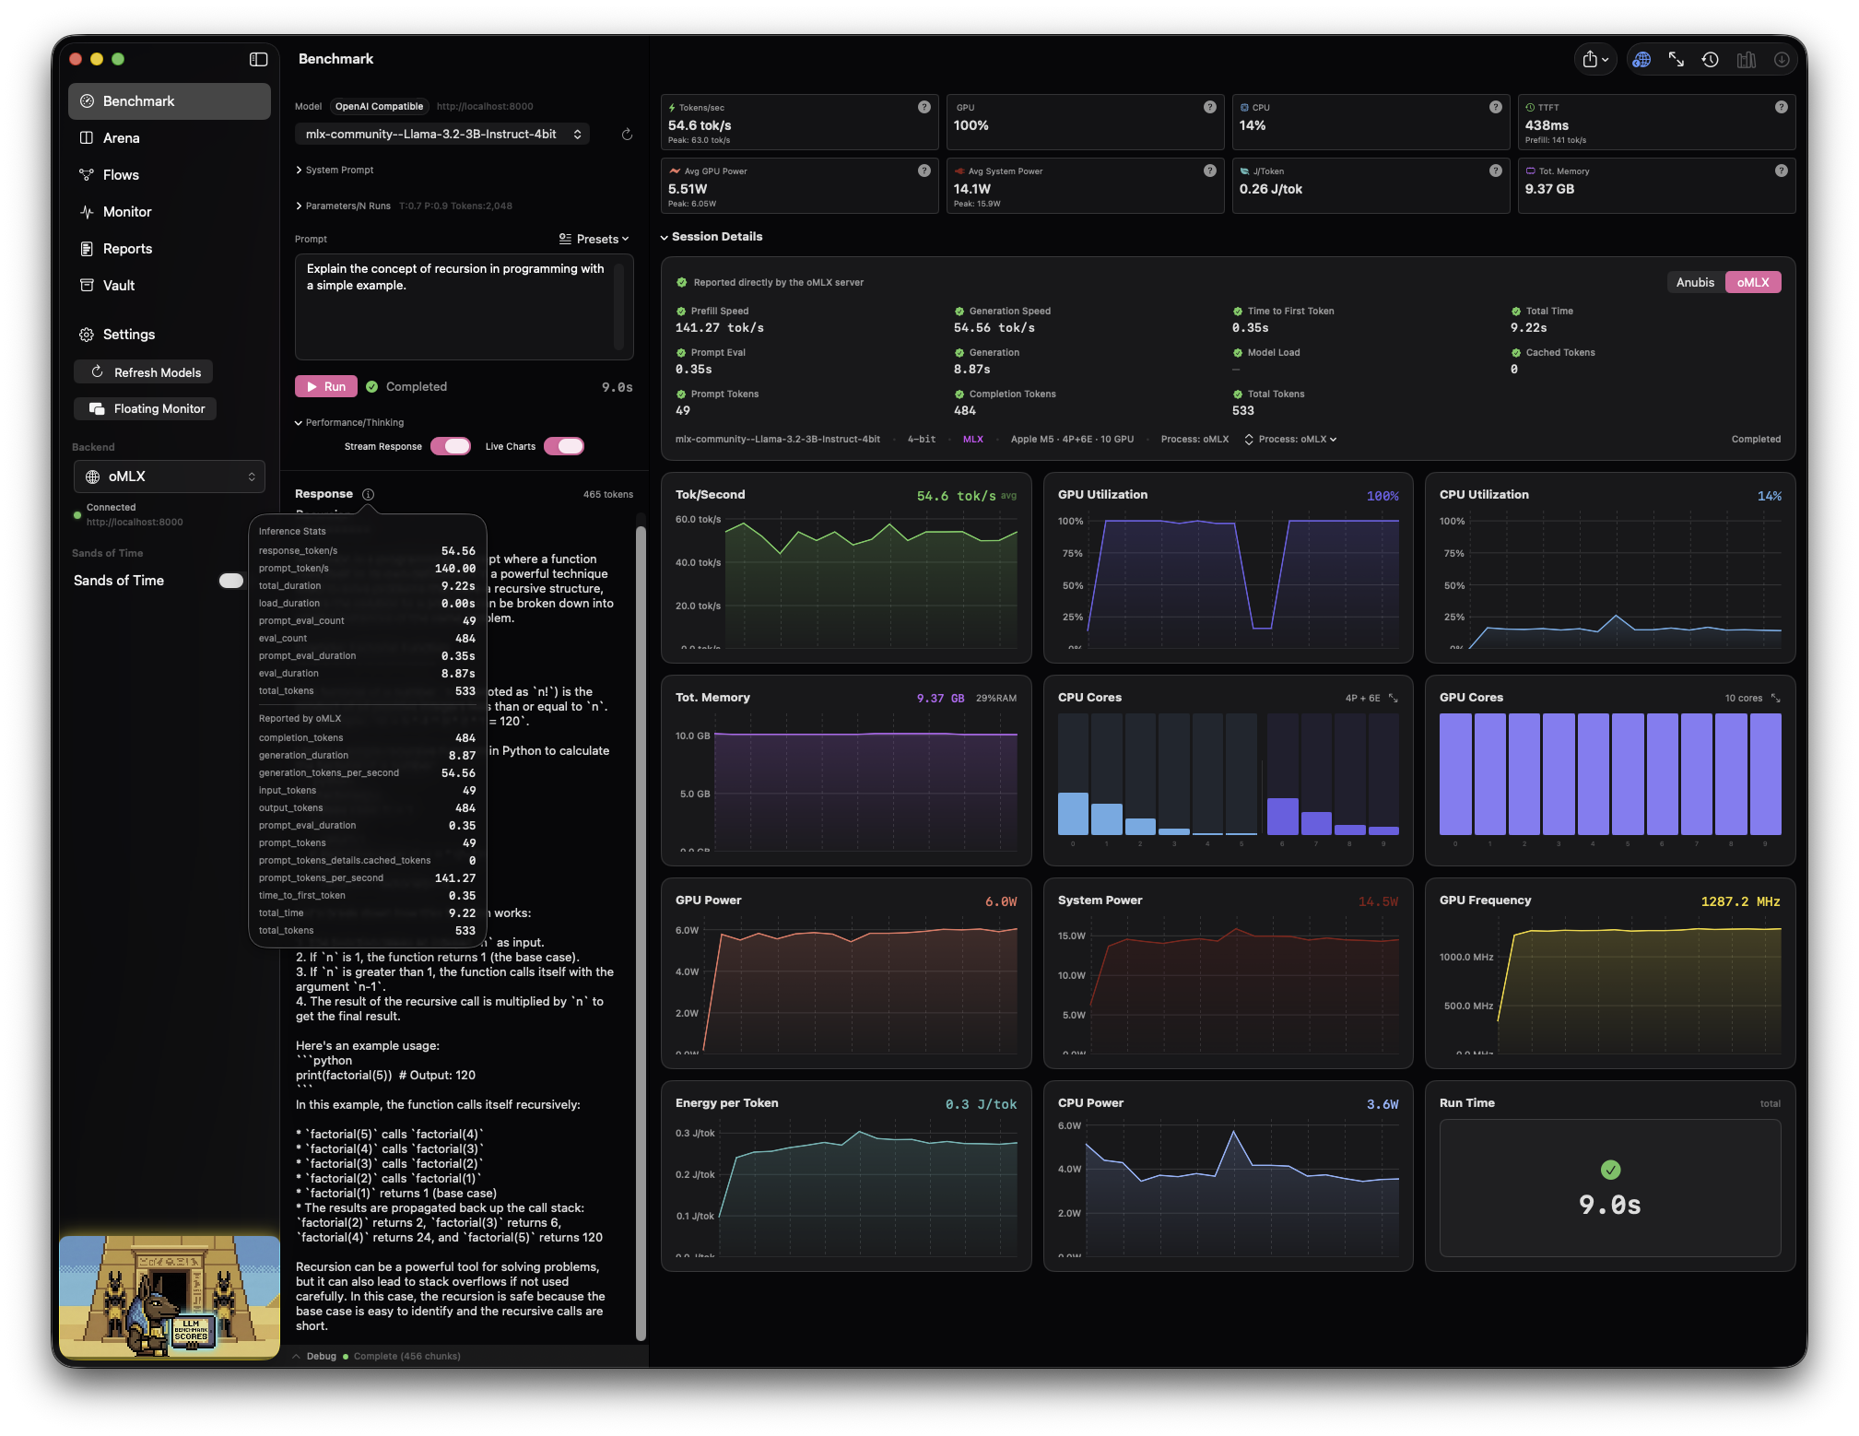Click the '29%RAM' memory label
The height and width of the screenshot is (1436, 1859).
tap(996, 699)
